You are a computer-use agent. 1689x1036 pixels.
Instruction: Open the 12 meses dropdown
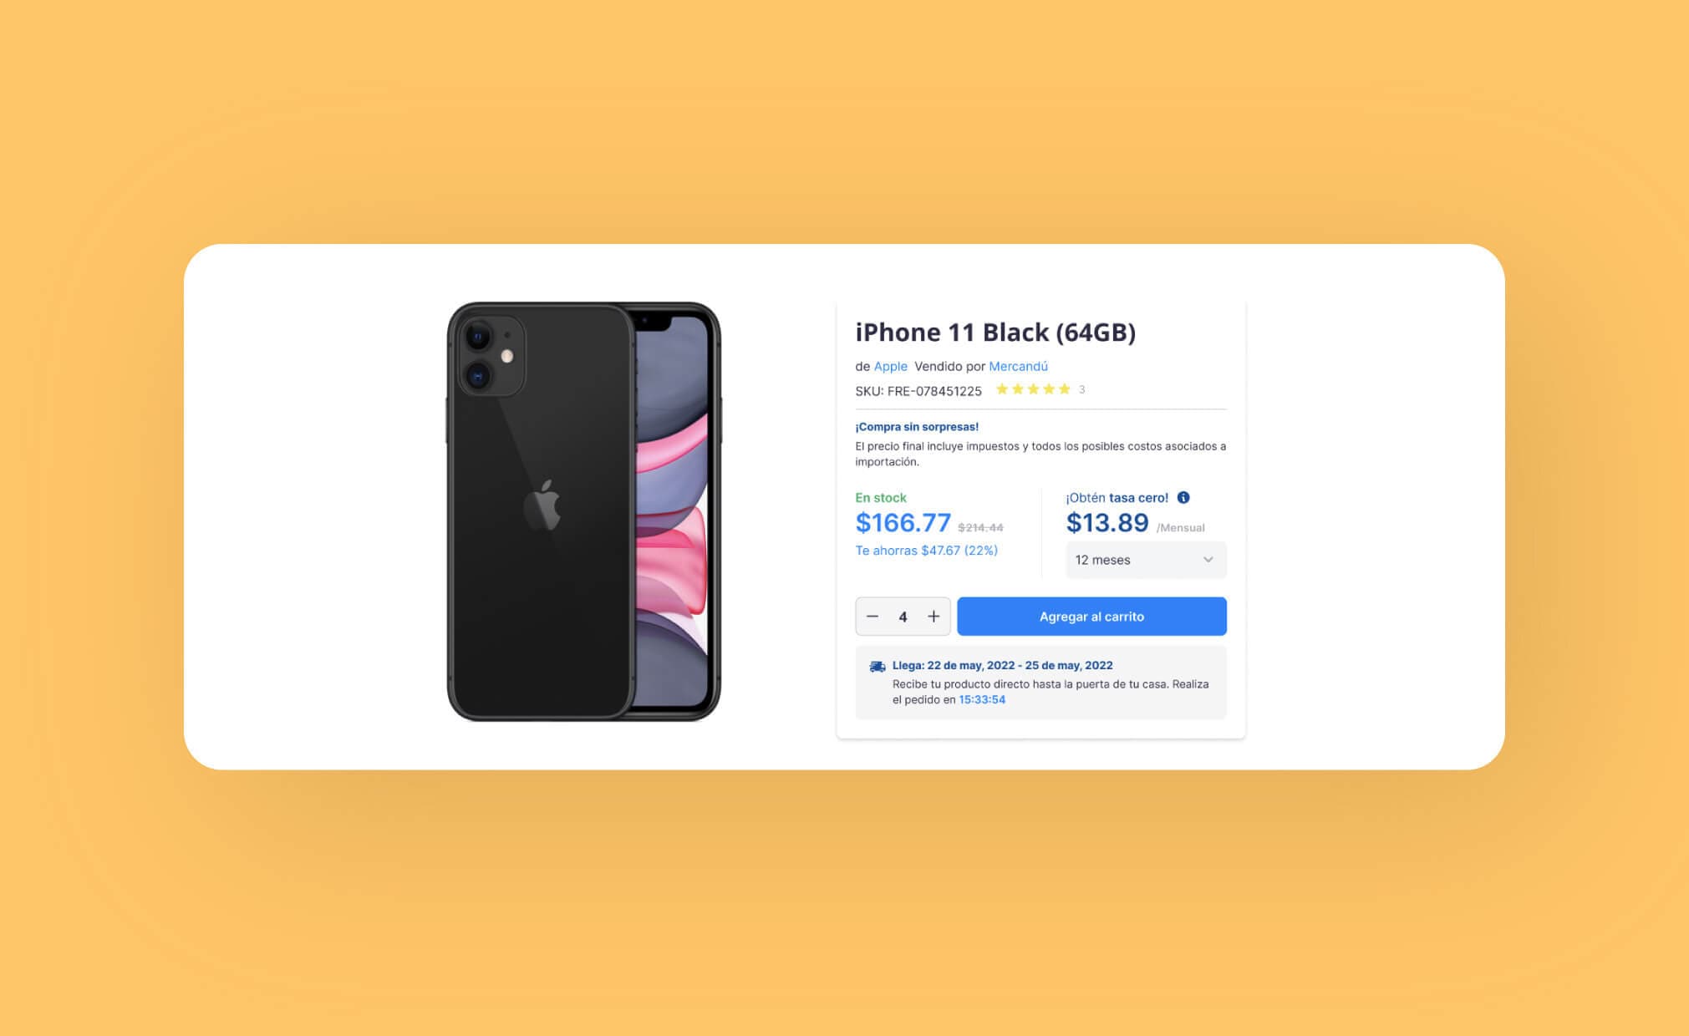[x=1146, y=560]
